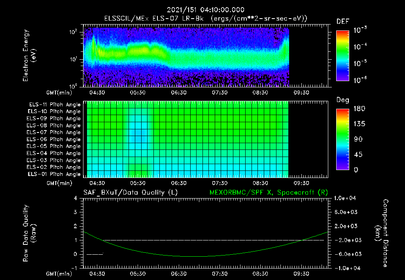Select the 10^-4 DEF scale label

pos(360,47)
